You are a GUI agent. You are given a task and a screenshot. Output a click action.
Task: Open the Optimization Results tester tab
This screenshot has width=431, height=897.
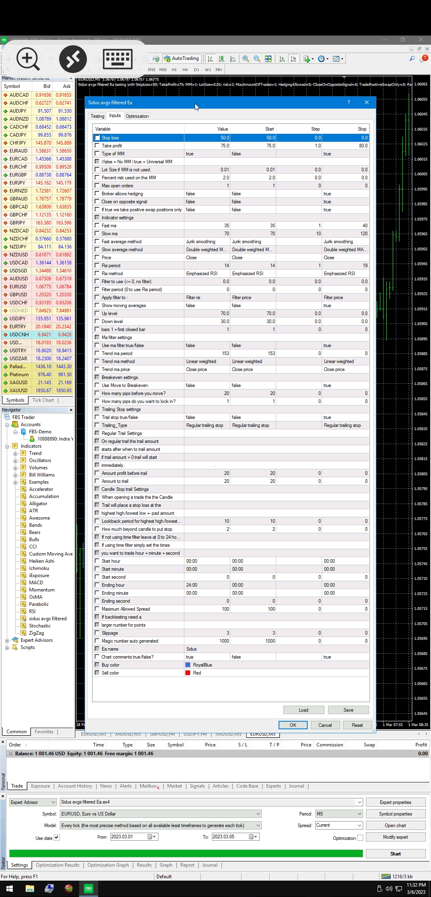click(57, 865)
